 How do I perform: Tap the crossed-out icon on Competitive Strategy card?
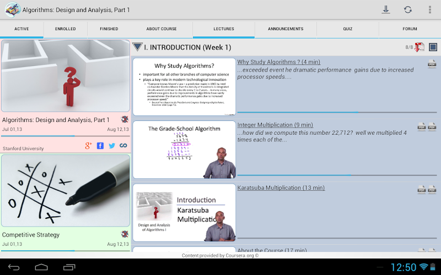pos(125,234)
